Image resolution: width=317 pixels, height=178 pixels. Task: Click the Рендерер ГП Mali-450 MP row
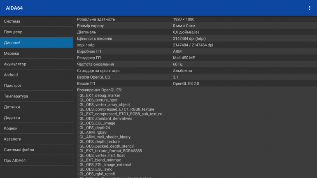point(195,58)
